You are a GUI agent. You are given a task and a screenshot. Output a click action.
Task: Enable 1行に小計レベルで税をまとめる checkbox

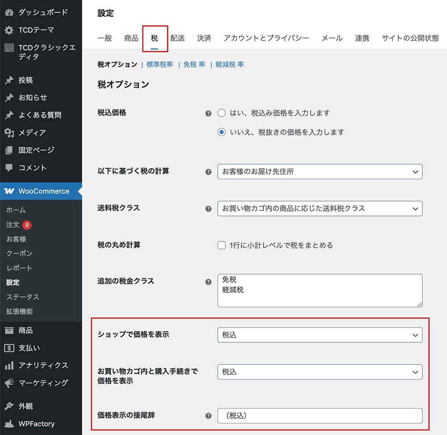coord(221,245)
